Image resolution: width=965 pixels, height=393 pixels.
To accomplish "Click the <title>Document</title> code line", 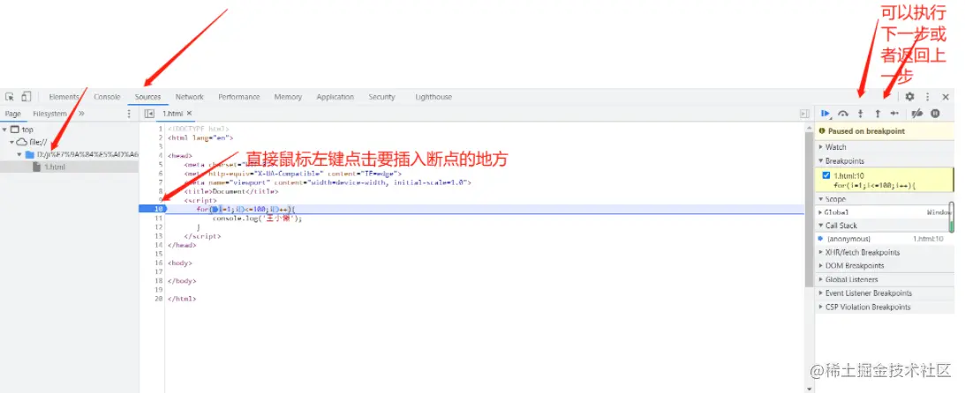I will pyautogui.click(x=231, y=191).
